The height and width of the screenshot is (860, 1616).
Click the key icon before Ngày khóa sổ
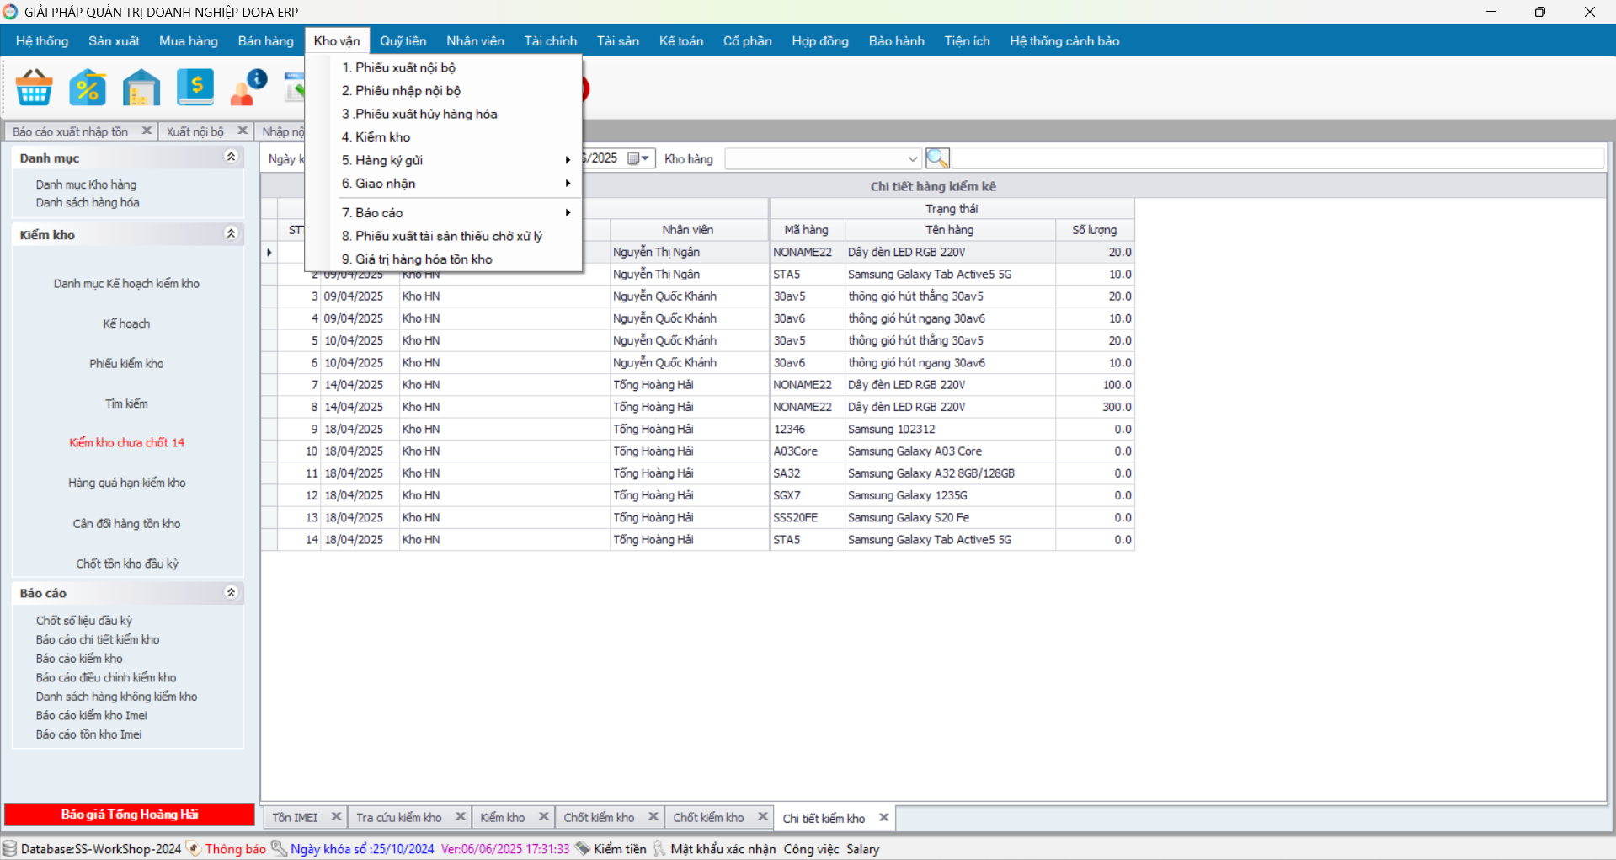(279, 848)
